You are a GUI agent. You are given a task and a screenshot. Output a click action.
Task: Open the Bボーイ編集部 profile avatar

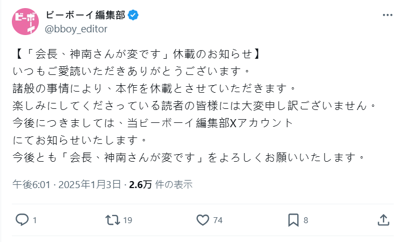point(25,22)
